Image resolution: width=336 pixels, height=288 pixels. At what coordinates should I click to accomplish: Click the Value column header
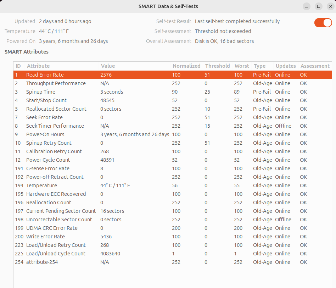135,66
